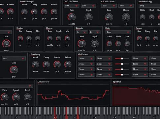Click the Envelope 3 Attack knob
The width and height of the screenshot is (160, 119).
coord(35,65)
